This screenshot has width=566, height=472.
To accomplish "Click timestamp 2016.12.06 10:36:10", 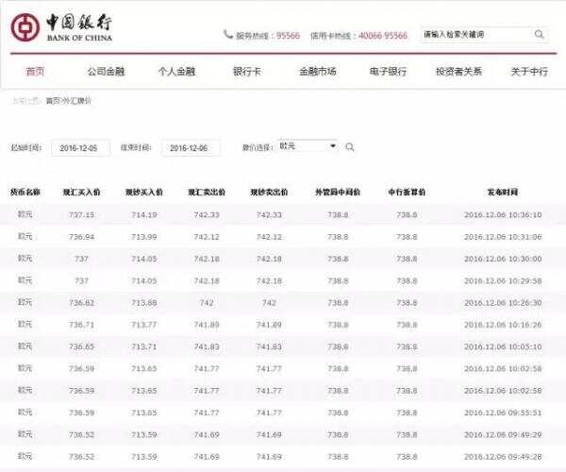I will coord(503,215).
